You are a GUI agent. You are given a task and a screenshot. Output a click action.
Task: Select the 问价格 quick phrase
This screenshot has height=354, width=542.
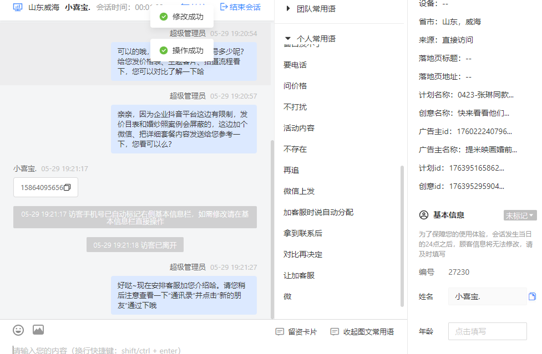295,86
